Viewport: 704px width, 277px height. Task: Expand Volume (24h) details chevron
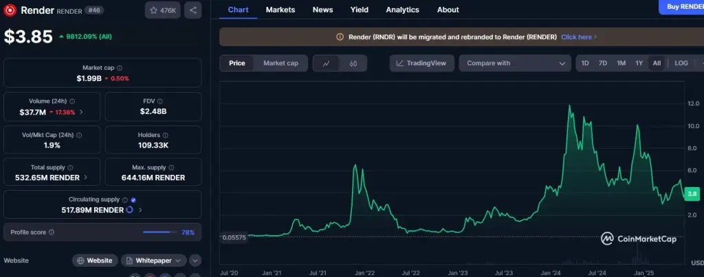point(81,112)
